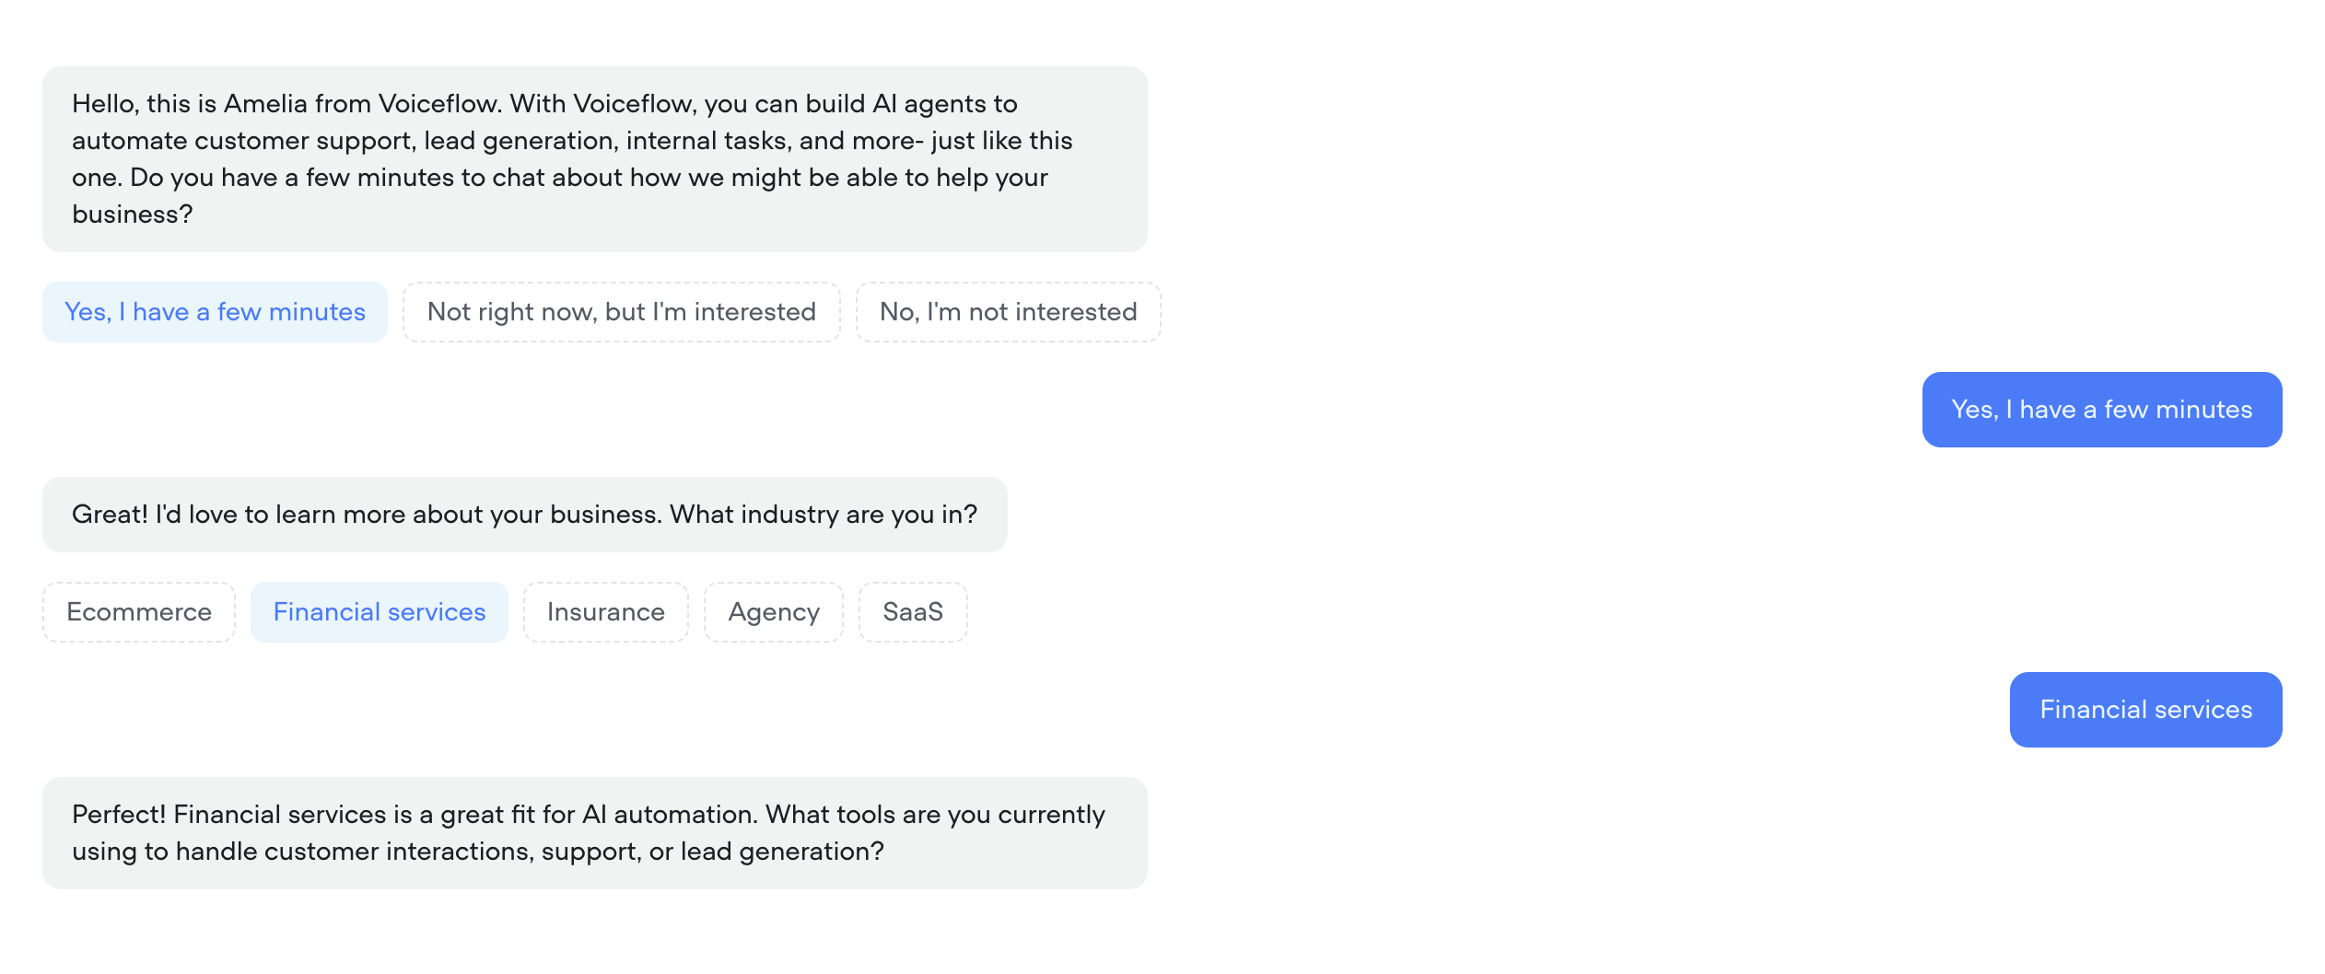Choose "Not right now, but I'm interested" option
This screenshot has height=974, width=2325.
pos(621,312)
